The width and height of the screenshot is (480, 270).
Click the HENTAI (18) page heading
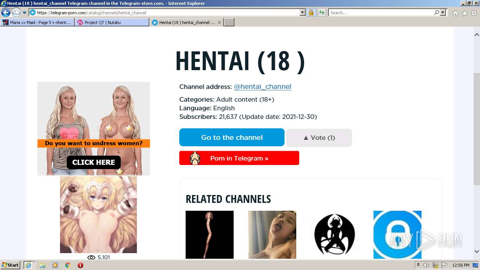240,61
